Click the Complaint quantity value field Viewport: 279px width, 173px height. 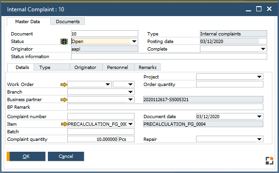click(x=92, y=139)
